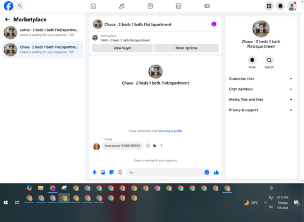
Task: Click the View buyer button
Action: (122, 48)
